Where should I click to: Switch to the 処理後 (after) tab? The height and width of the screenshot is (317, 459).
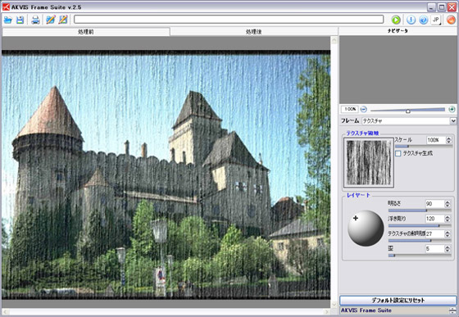click(254, 32)
